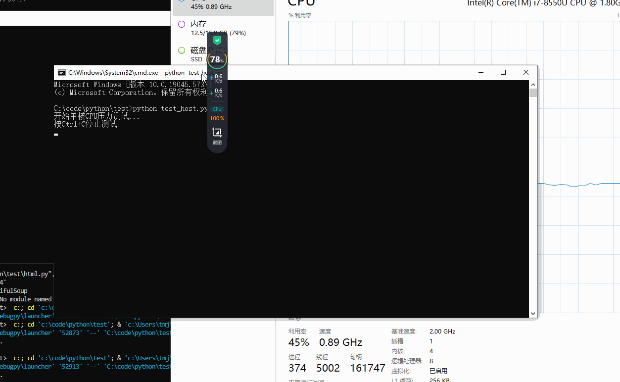Click the CPU 100% badge in widget
Viewport: 620px width, 382px height.
217,113
